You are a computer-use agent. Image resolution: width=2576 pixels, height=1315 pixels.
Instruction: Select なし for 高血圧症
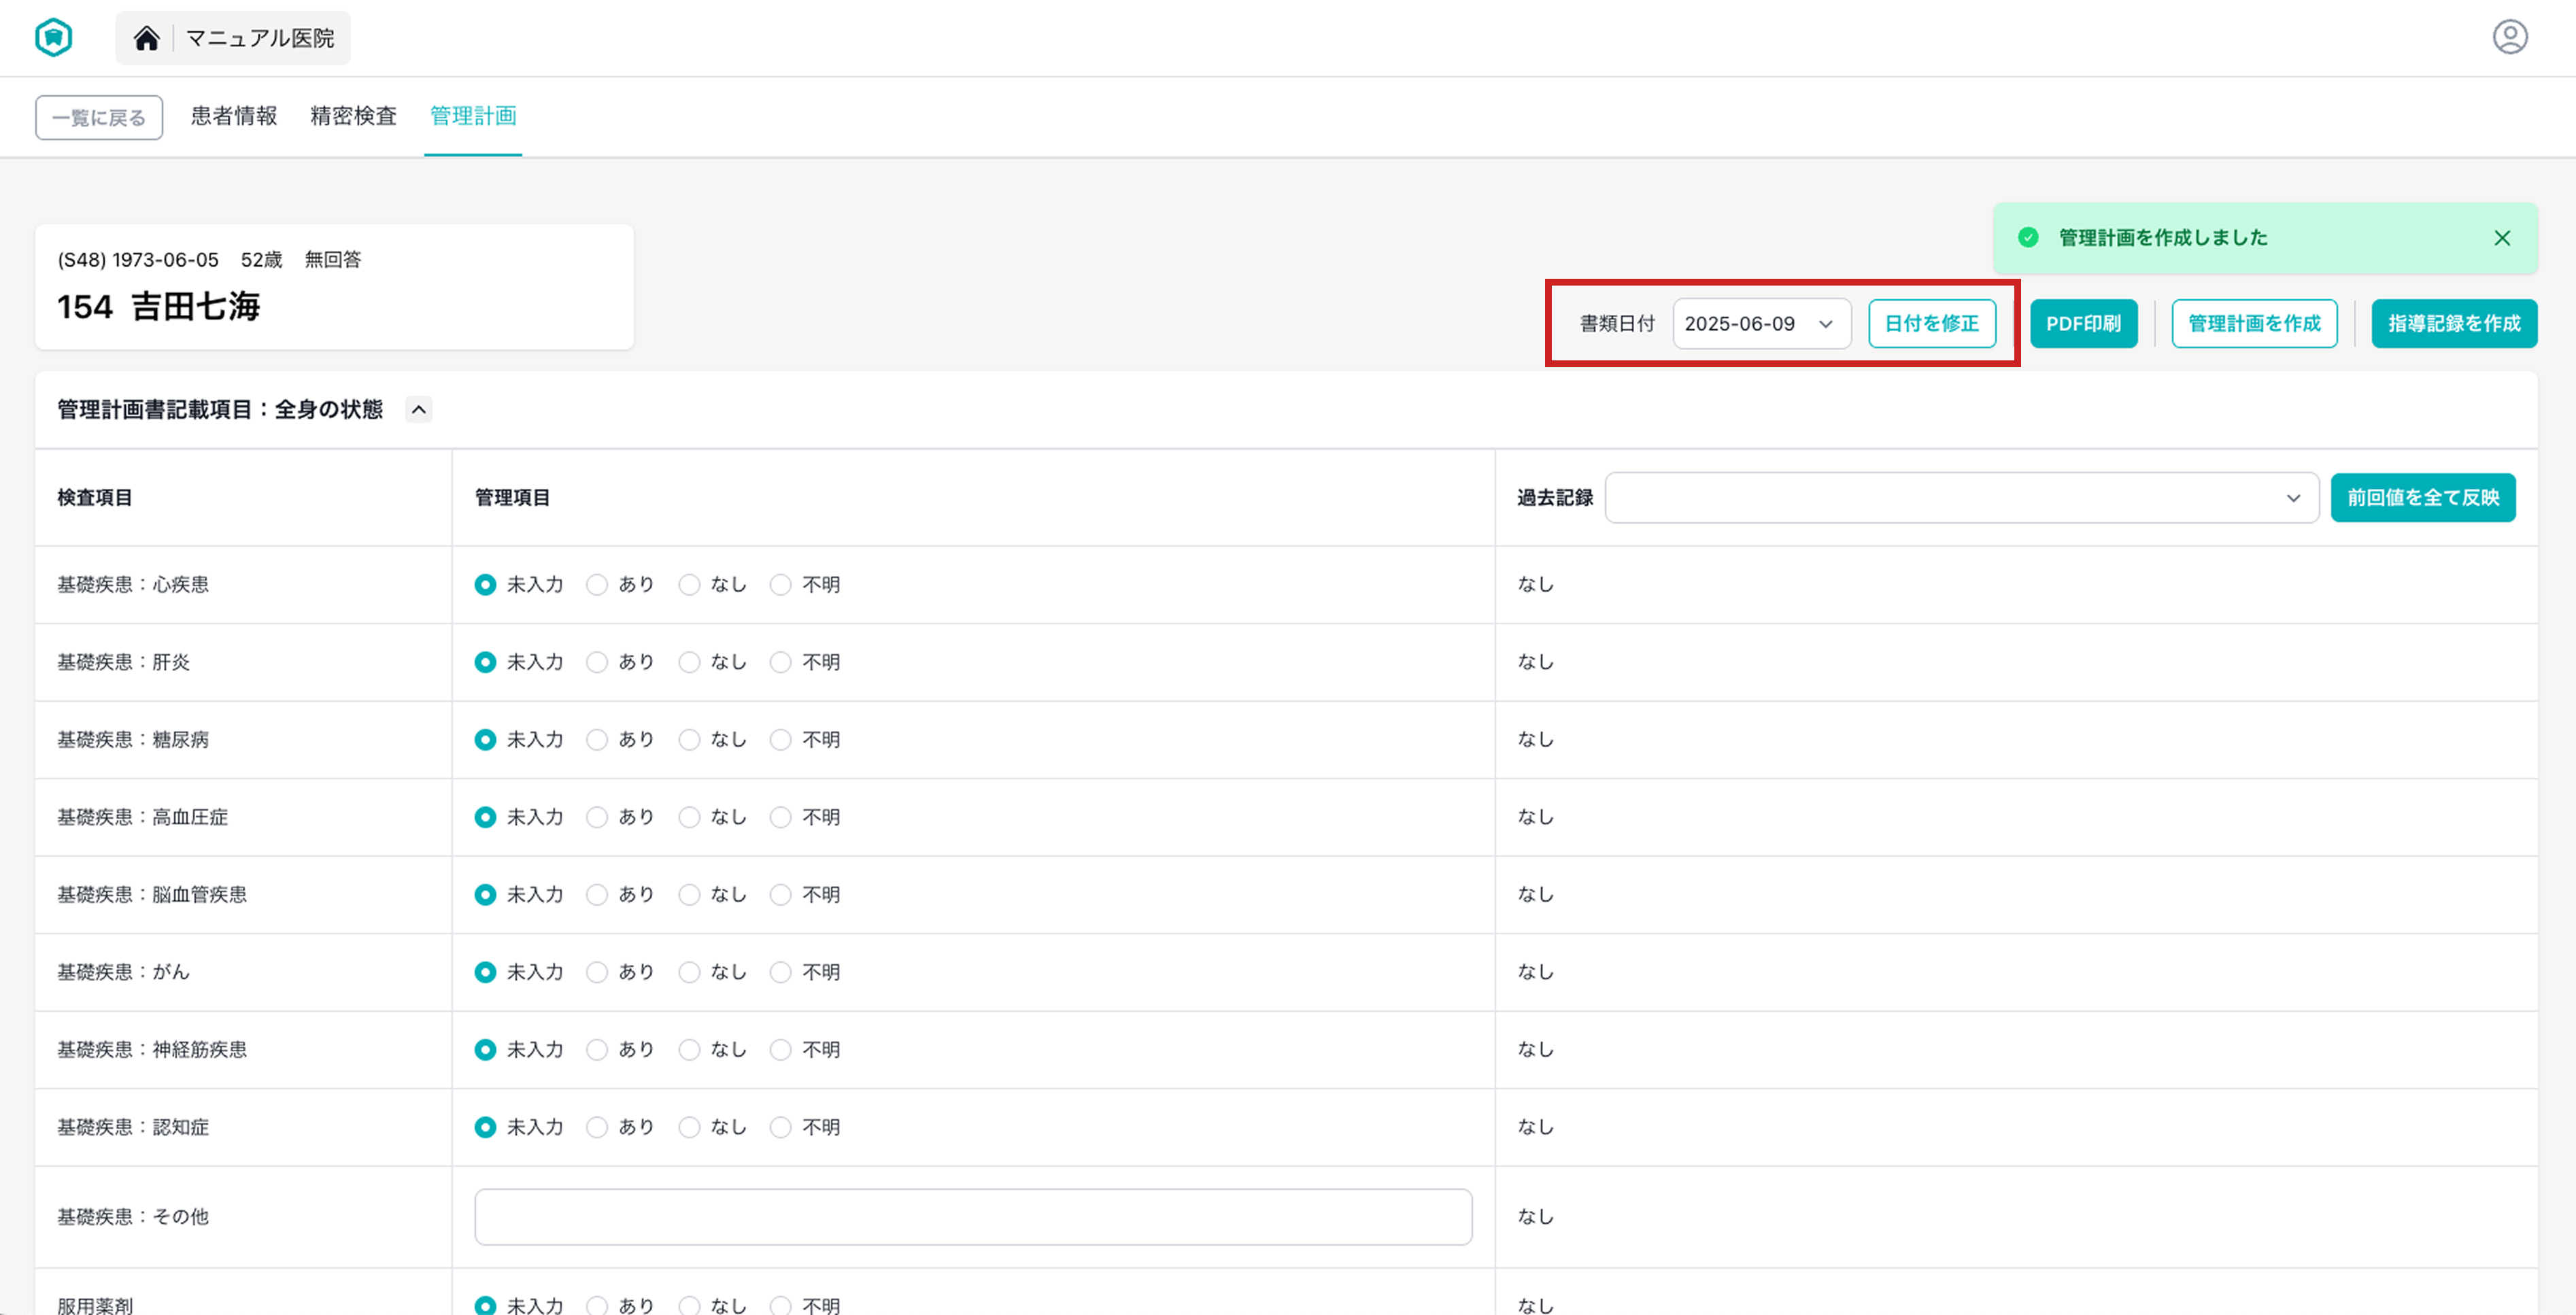[x=689, y=817]
